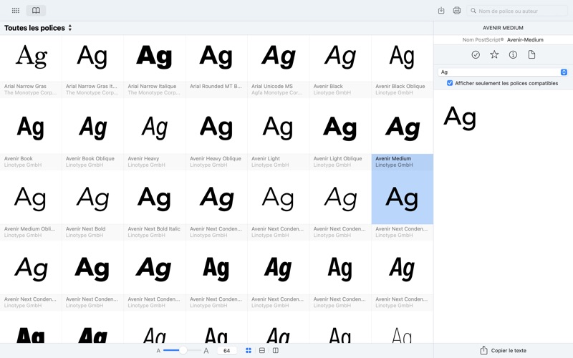
Task: Click the AVENIR MEDIUM title in the detail panel
Action: 503,28
